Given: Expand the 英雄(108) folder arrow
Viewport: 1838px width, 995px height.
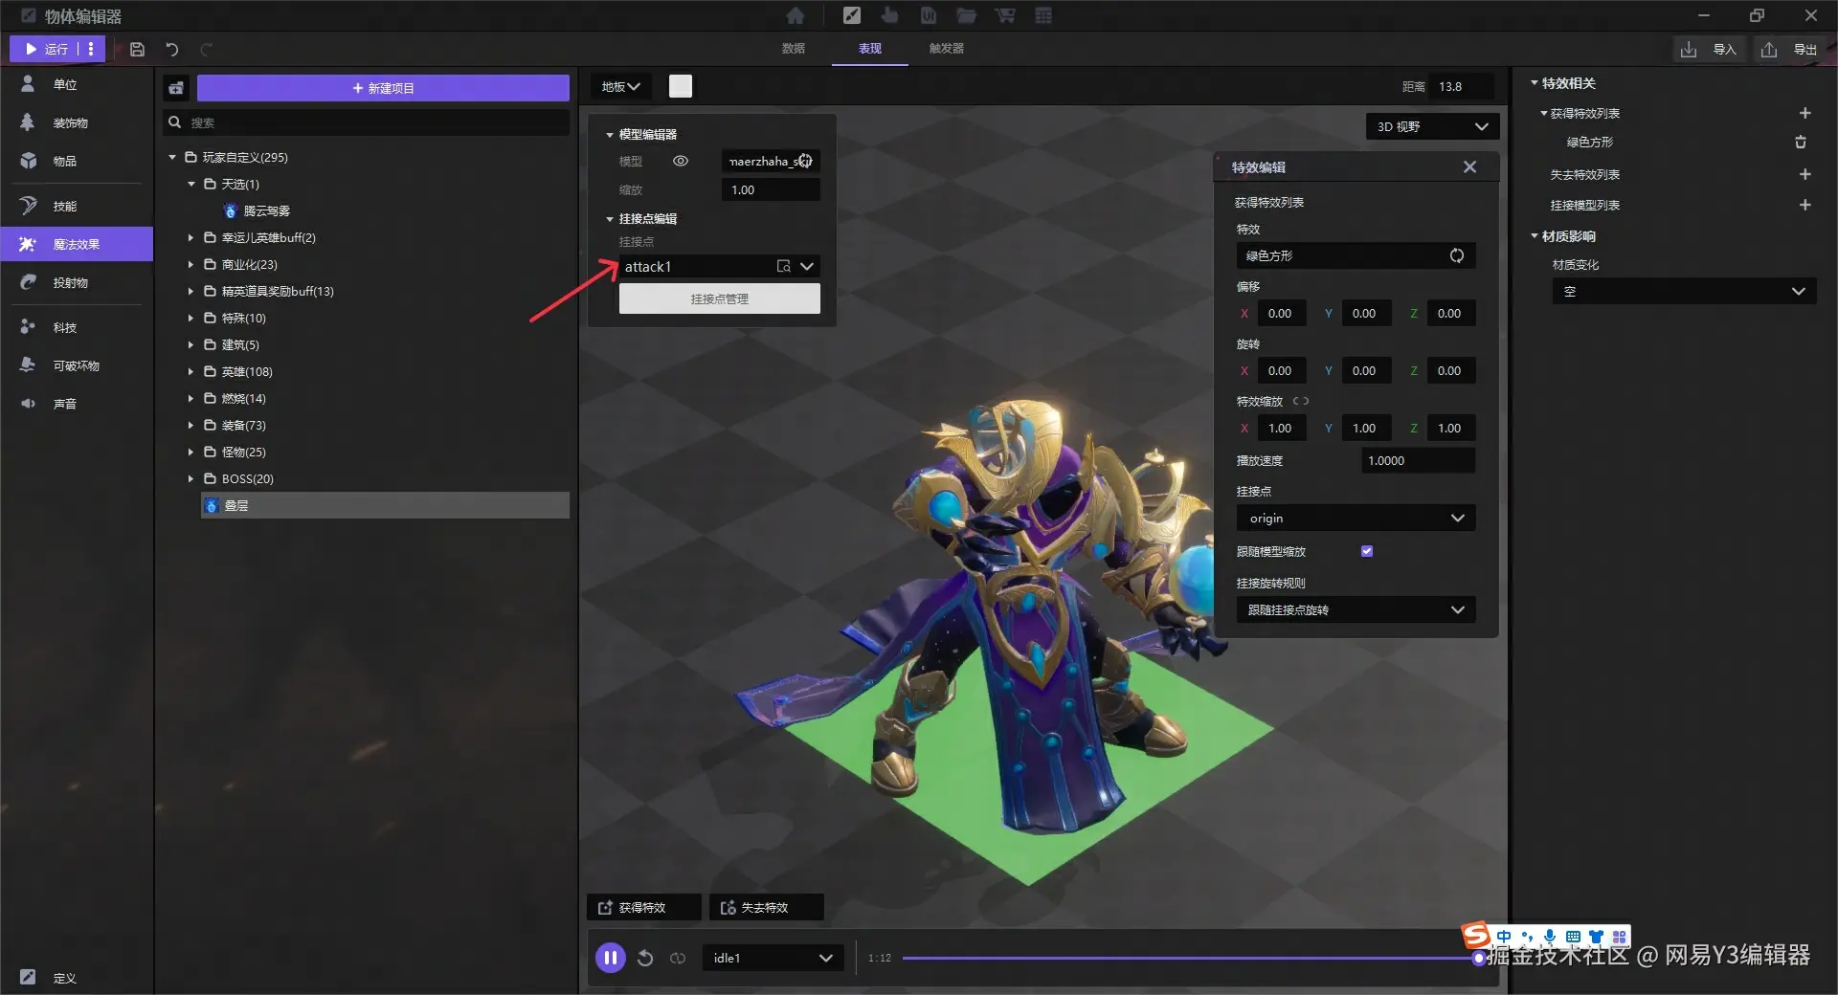Looking at the screenshot, I should coord(191,371).
